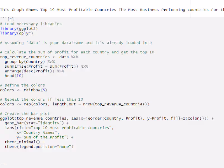Screen dimensions: 224x168
Task: Click the "colors <- rainbow(5)" line
Action: coord(24,90)
